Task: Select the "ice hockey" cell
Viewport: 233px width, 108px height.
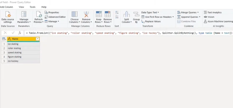Action: 23,61
